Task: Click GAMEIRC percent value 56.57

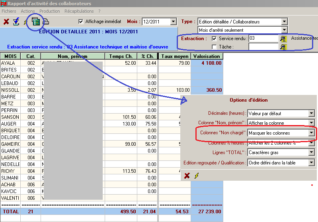Action: pyautogui.click(x=151, y=144)
